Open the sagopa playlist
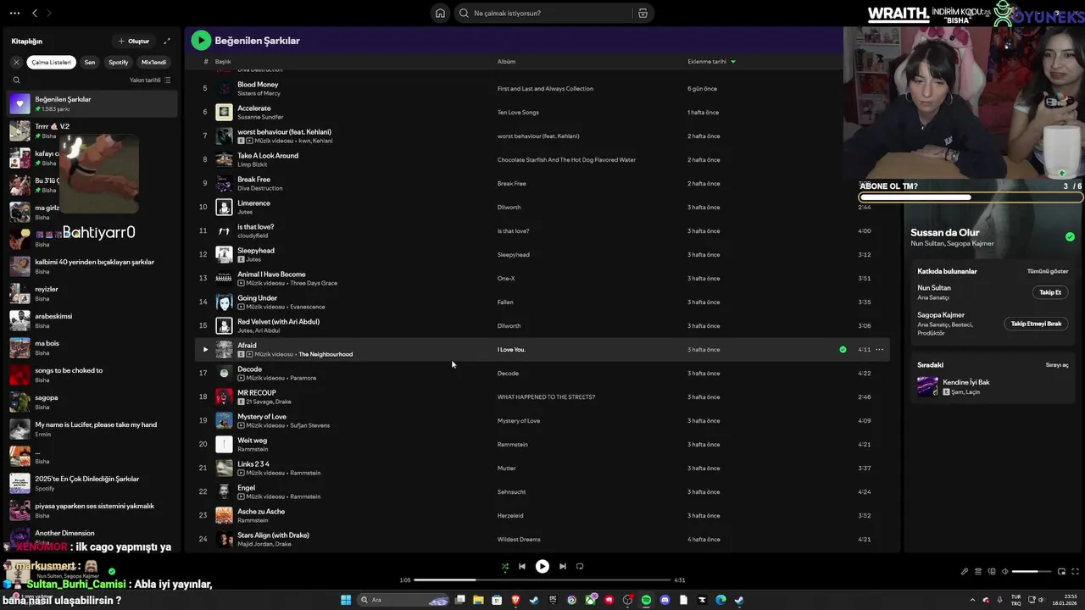 pos(92,402)
